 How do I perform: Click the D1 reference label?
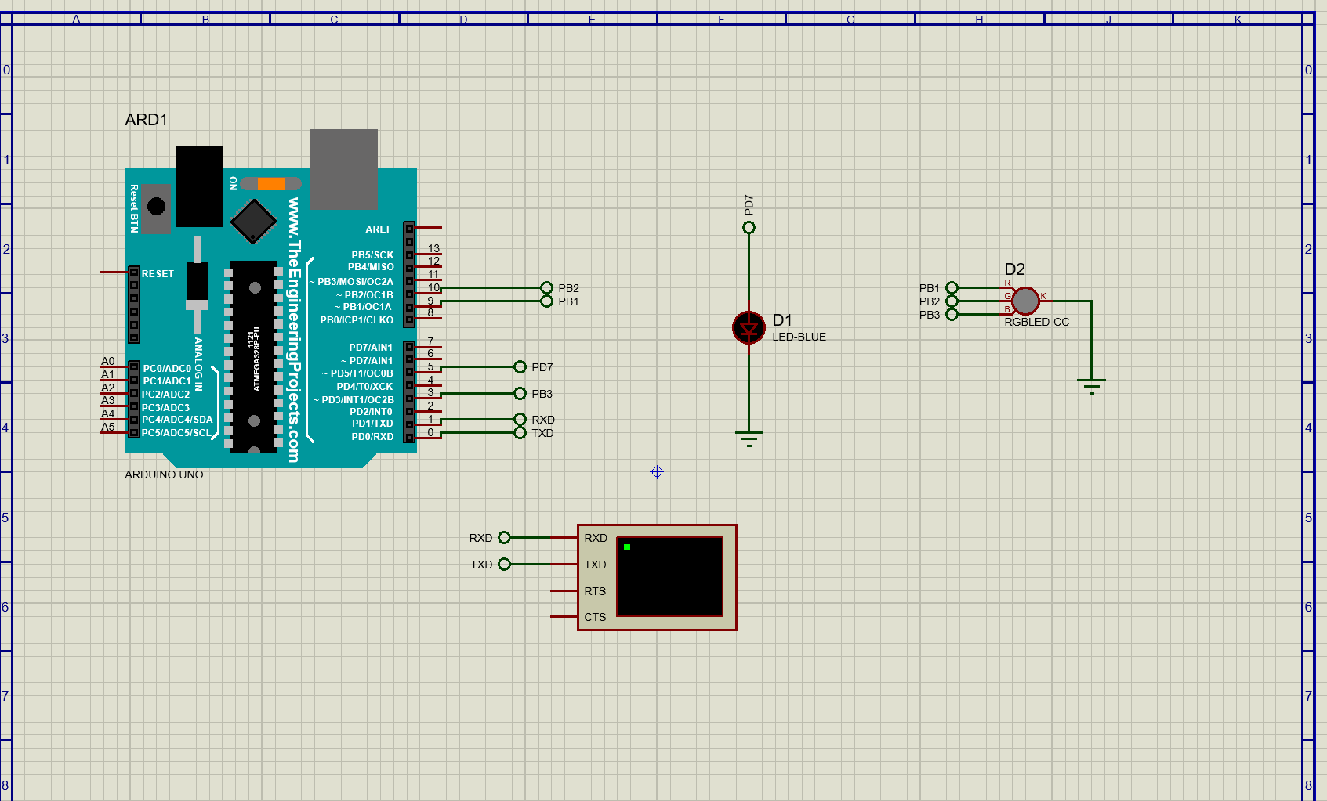pyautogui.click(x=782, y=320)
